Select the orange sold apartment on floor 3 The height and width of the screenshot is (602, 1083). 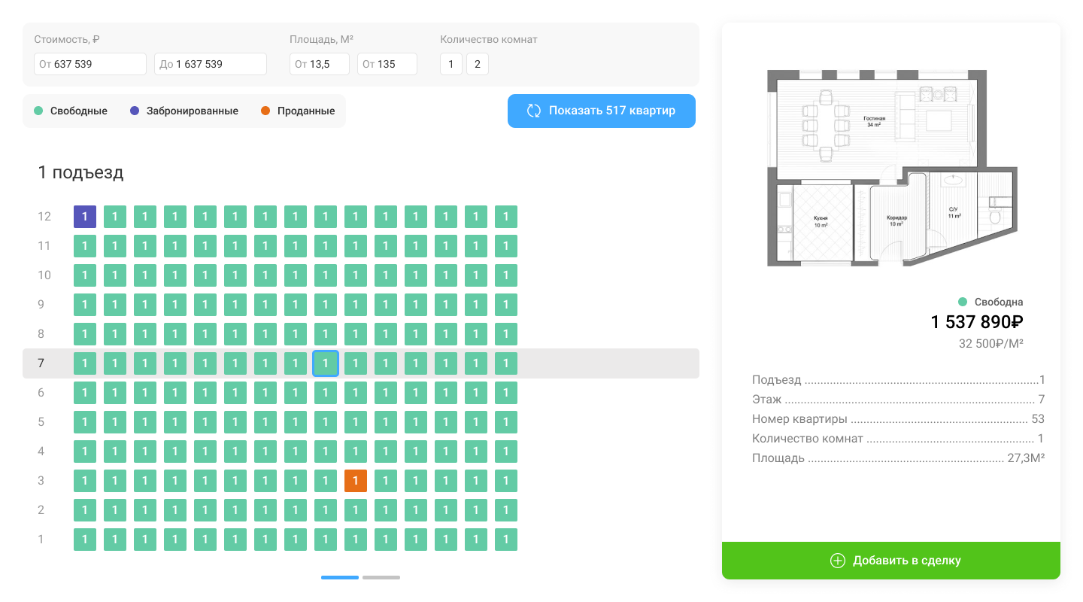point(356,481)
